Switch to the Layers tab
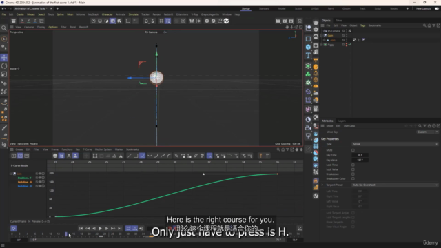The image size is (441, 248). [x=342, y=121]
